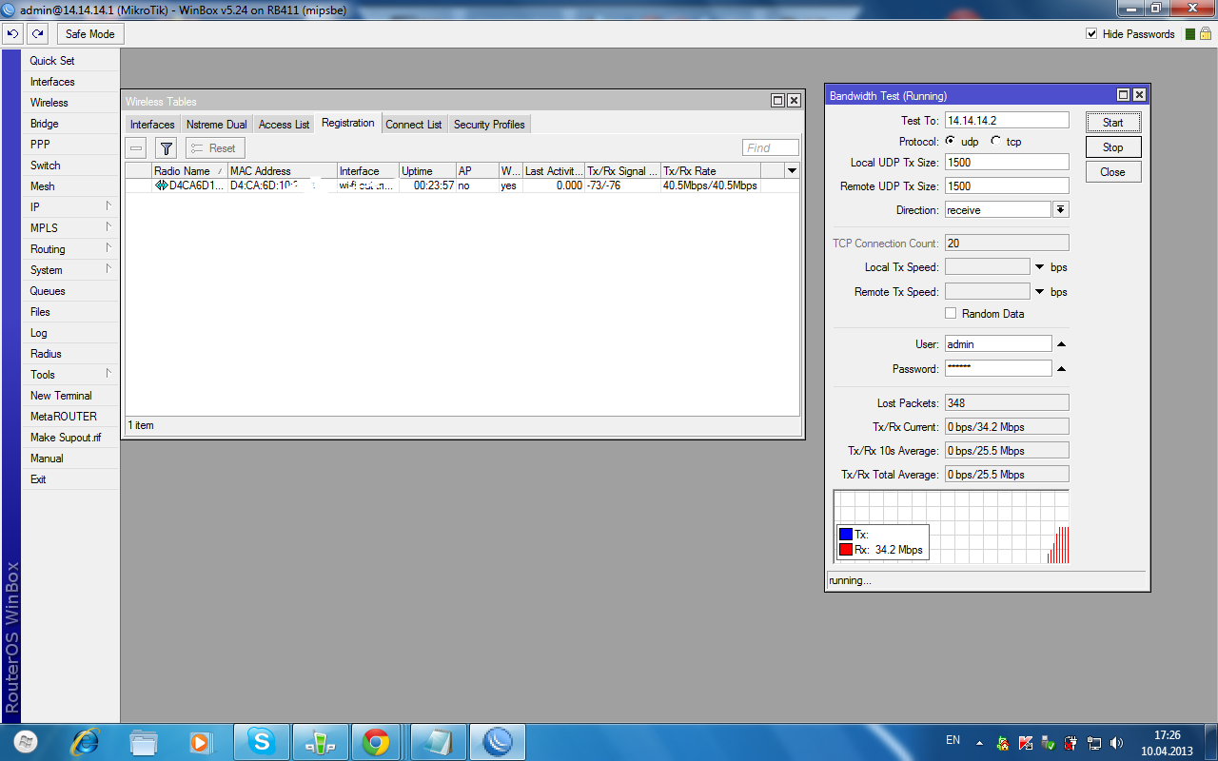The height and width of the screenshot is (761, 1218).
Task: Launch Internet Explorer from the taskbar
Action: [x=85, y=742]
